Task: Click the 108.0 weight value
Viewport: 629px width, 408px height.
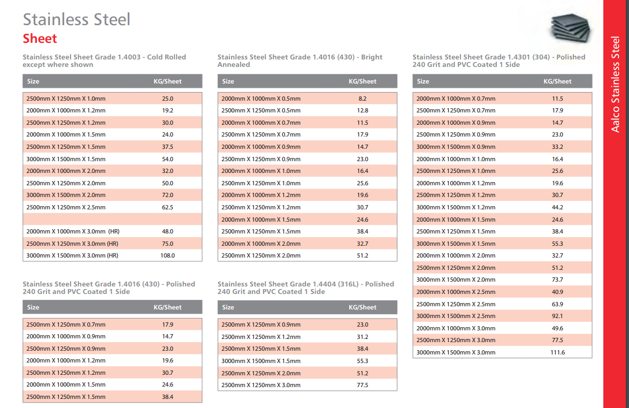Action: (168, 255)
